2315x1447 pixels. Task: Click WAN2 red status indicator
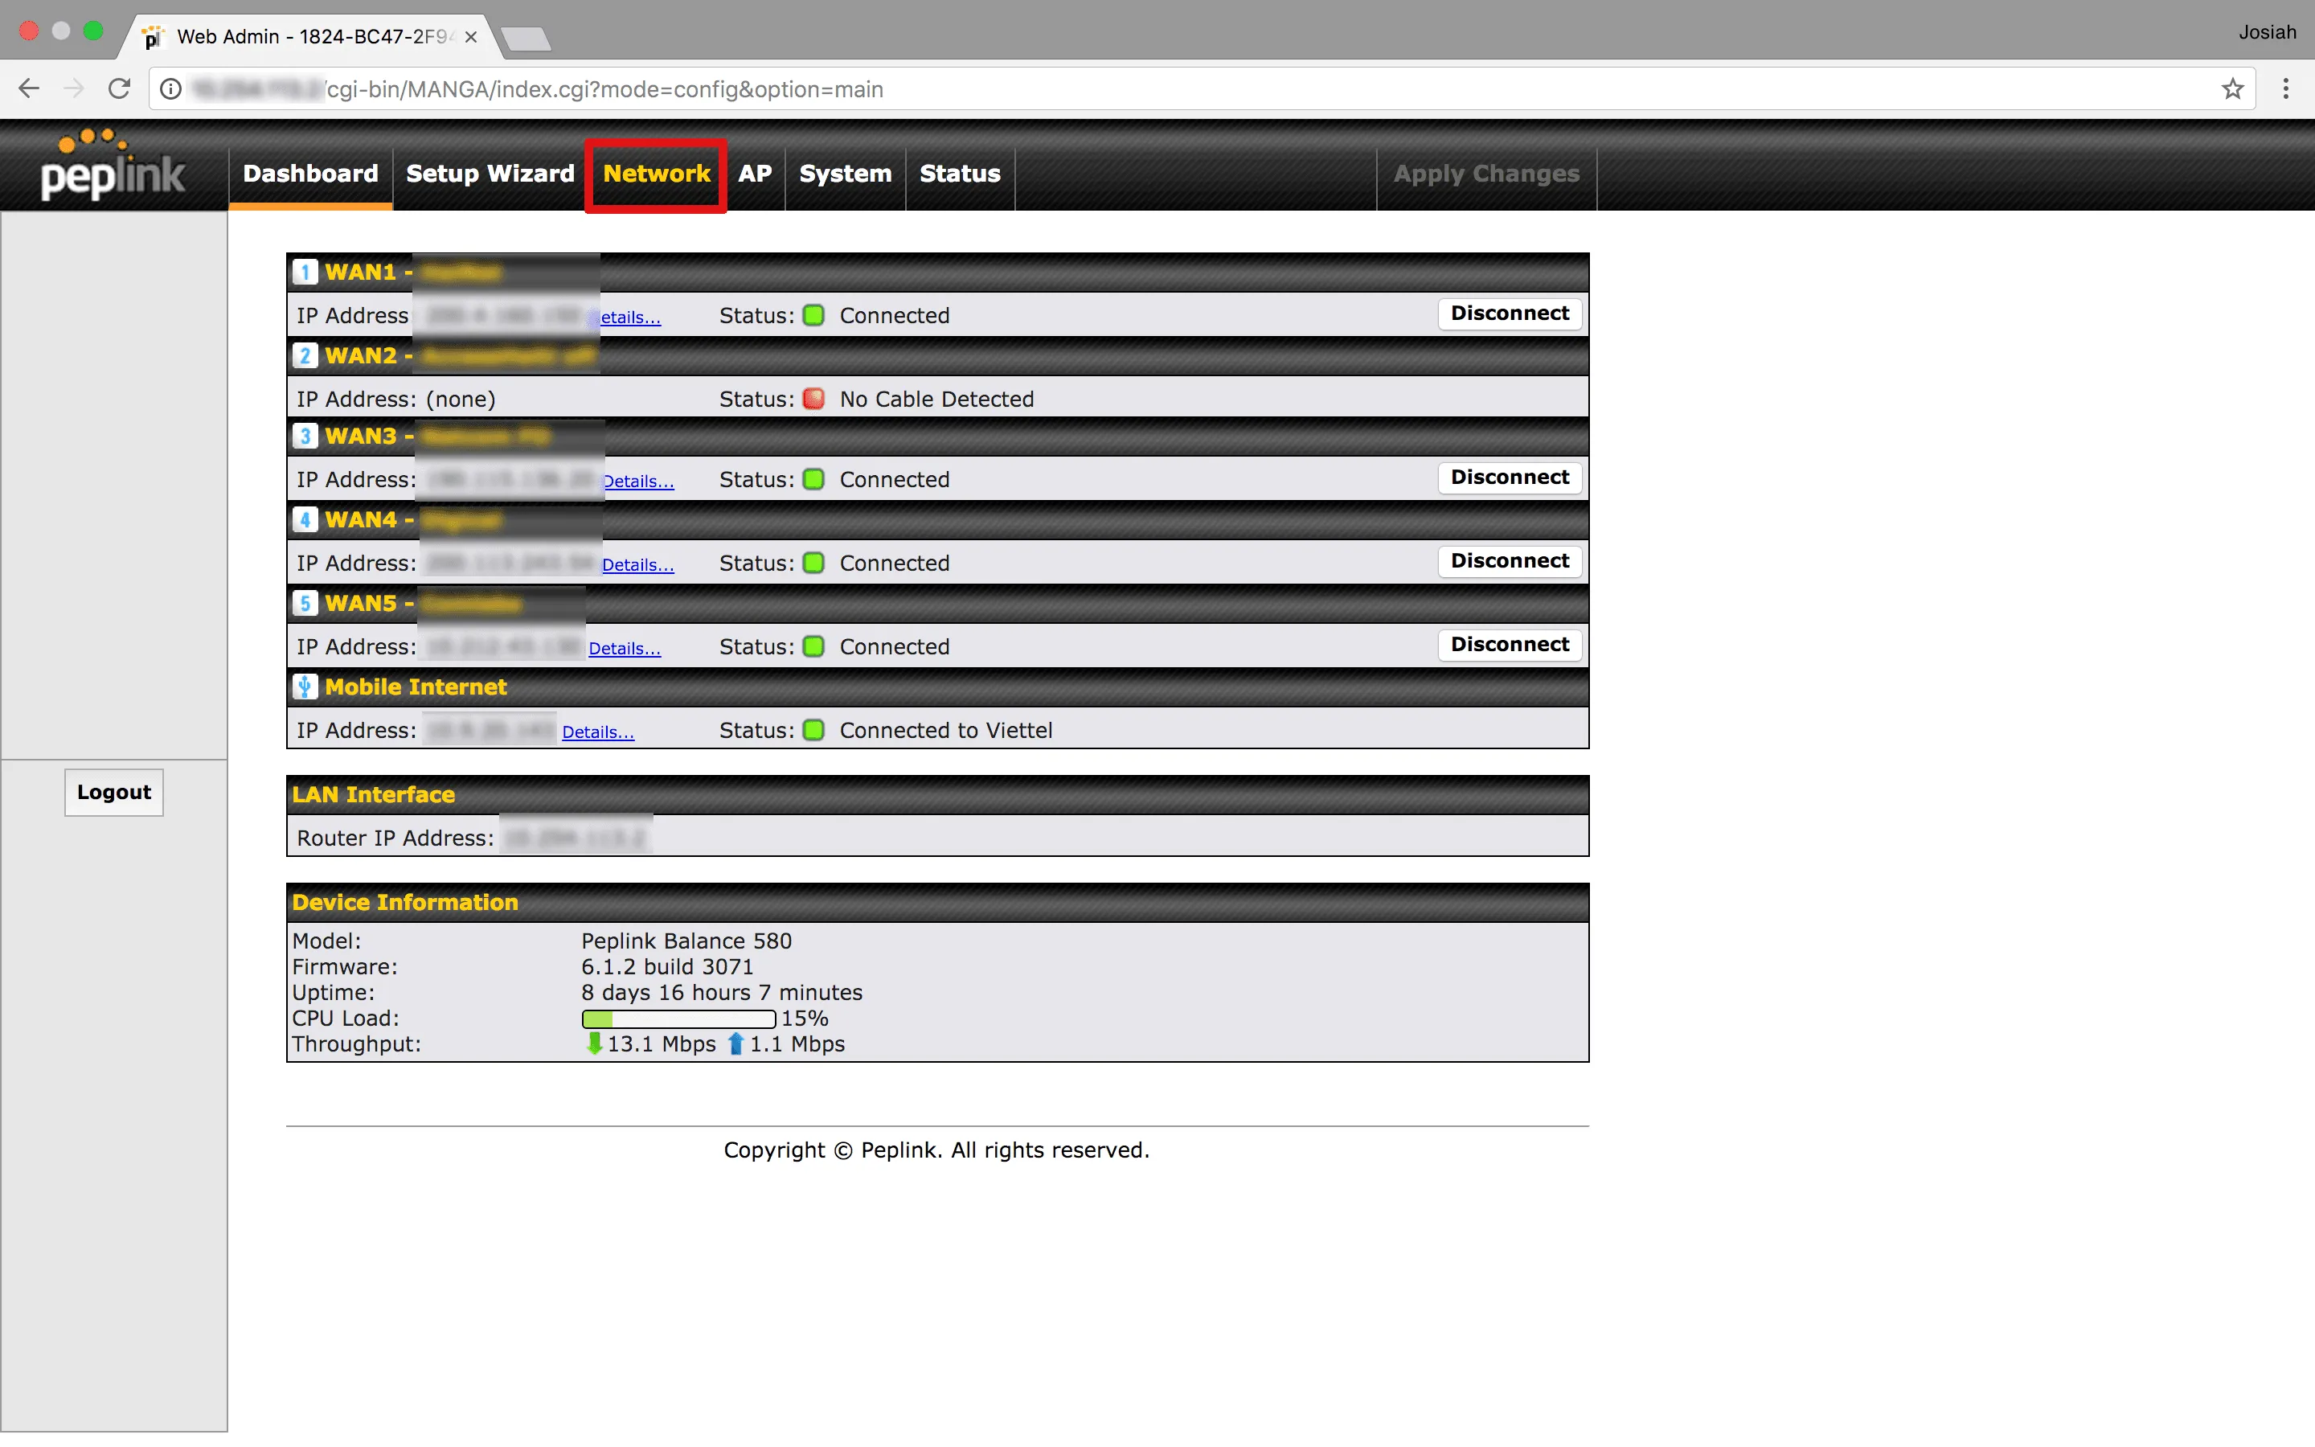813,398
